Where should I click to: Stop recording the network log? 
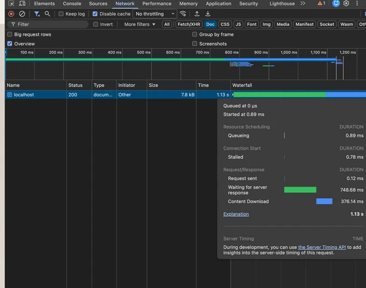click(11, 14)
